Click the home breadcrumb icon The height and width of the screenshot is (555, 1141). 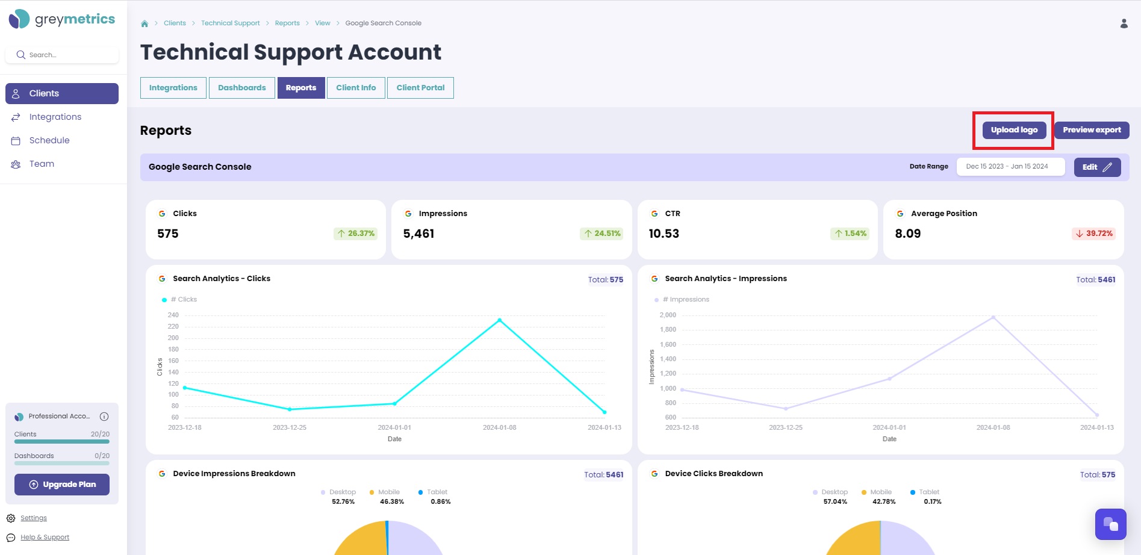[x=145, y=23]
